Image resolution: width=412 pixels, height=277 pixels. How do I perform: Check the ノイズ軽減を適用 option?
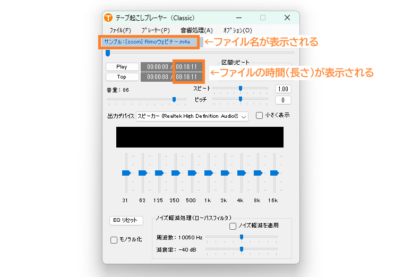click(x=233, y=226)
